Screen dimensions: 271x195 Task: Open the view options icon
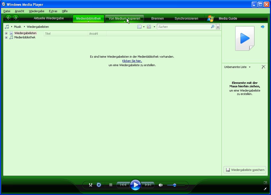(149, 27)
